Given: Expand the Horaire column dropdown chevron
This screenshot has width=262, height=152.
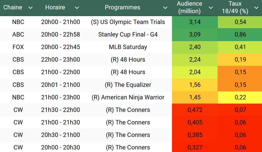Looking at the screenshot, I should tap(77, 8).
